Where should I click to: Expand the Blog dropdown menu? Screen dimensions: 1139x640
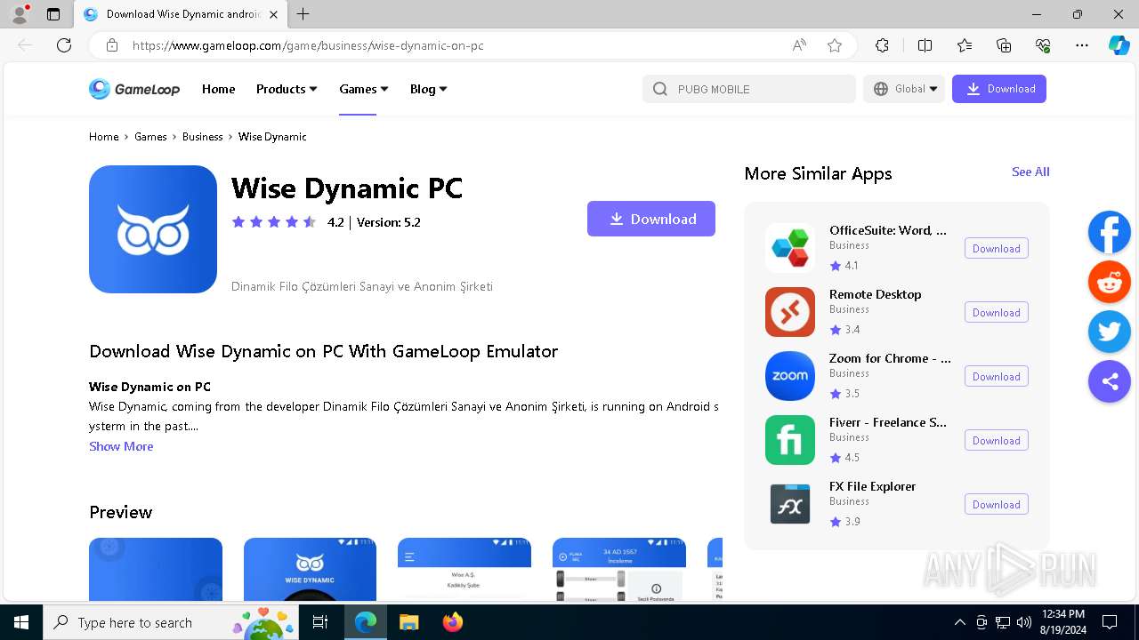pos(429,89)
